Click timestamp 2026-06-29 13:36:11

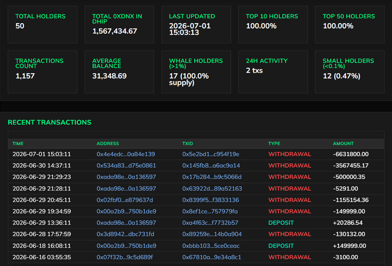click(42, 223)
